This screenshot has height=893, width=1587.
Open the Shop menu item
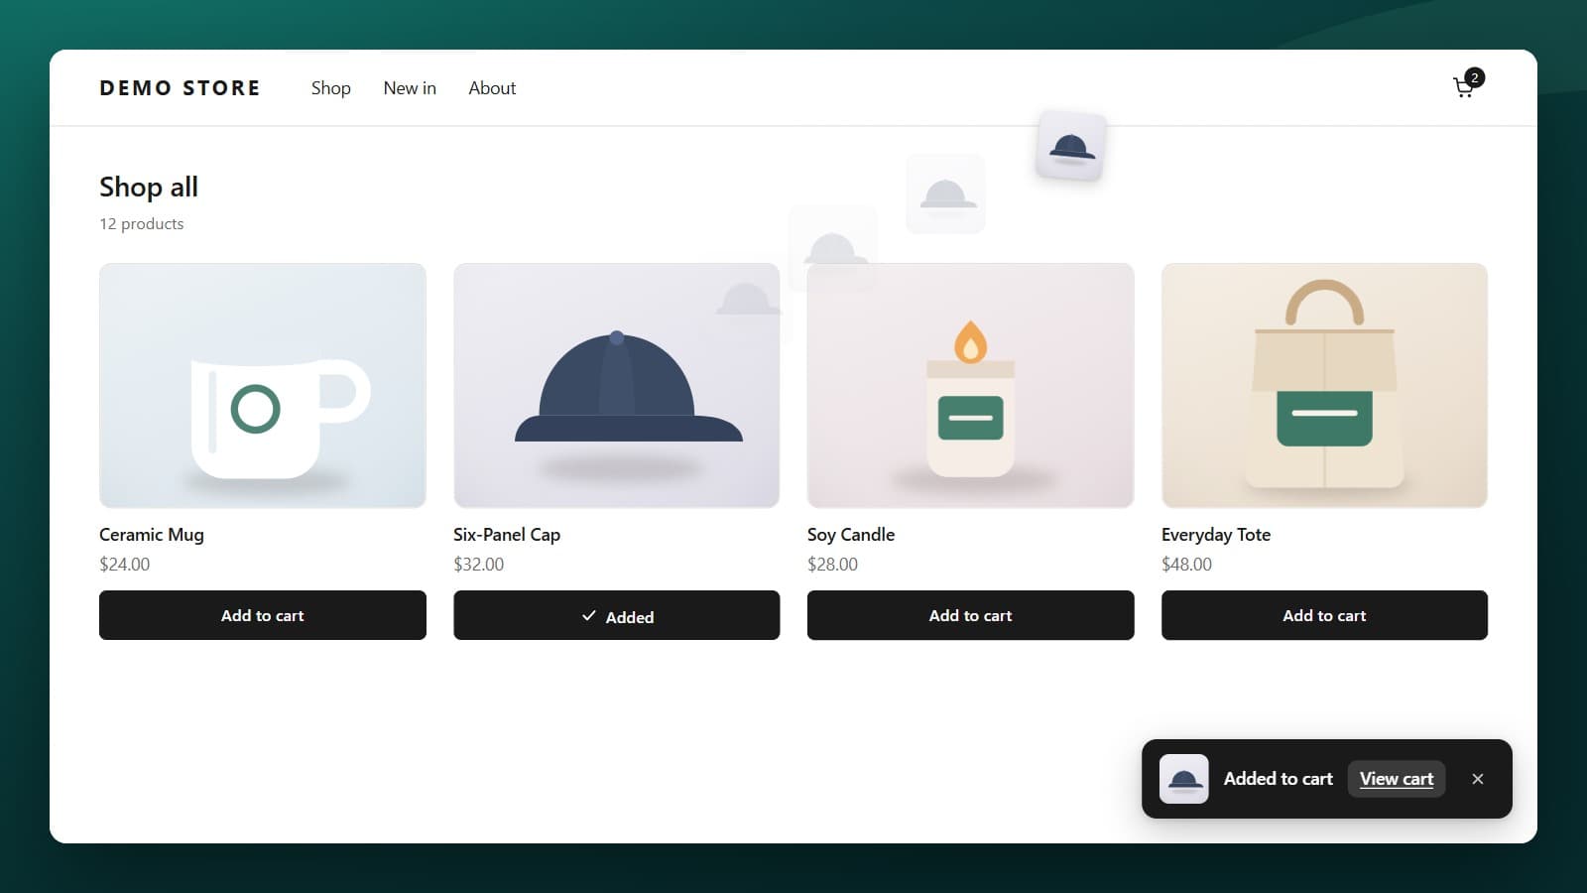coord(331,87)
